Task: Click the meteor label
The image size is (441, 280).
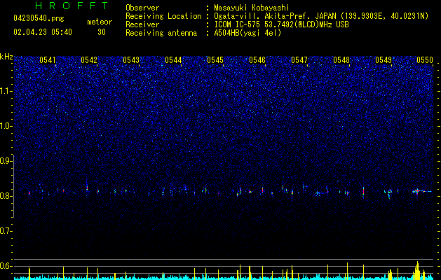Action: tap(100, 22)
